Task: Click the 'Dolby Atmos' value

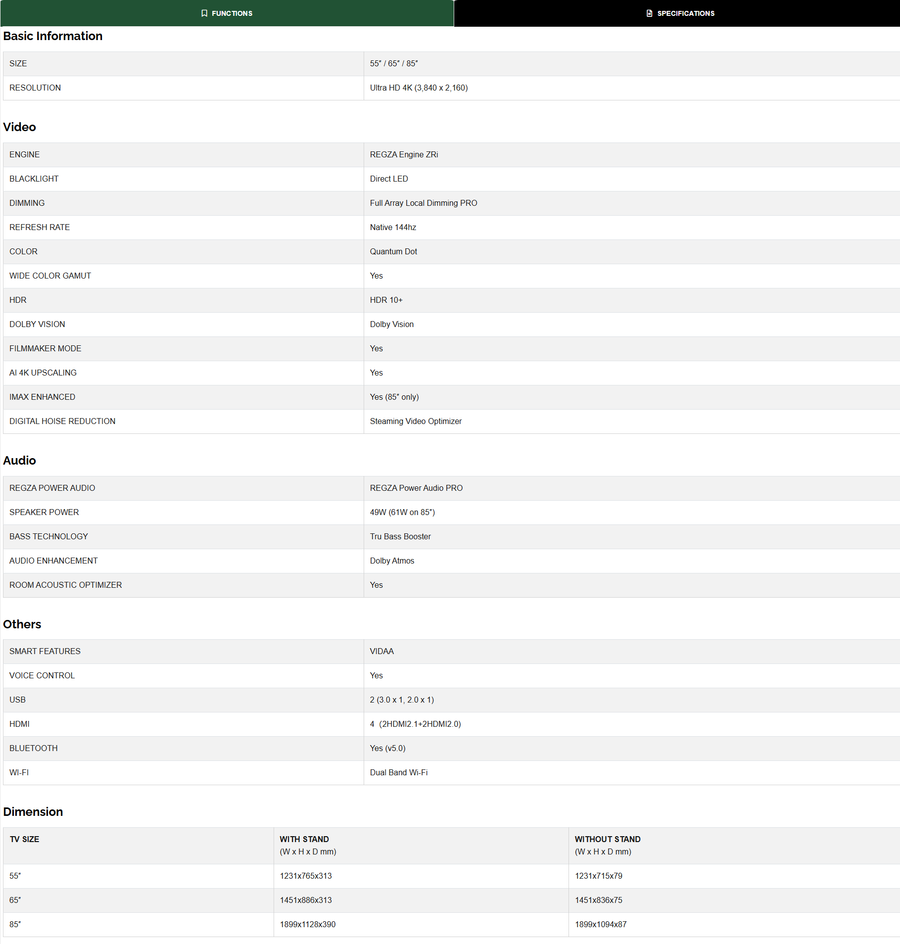Action: click(392, 561)
